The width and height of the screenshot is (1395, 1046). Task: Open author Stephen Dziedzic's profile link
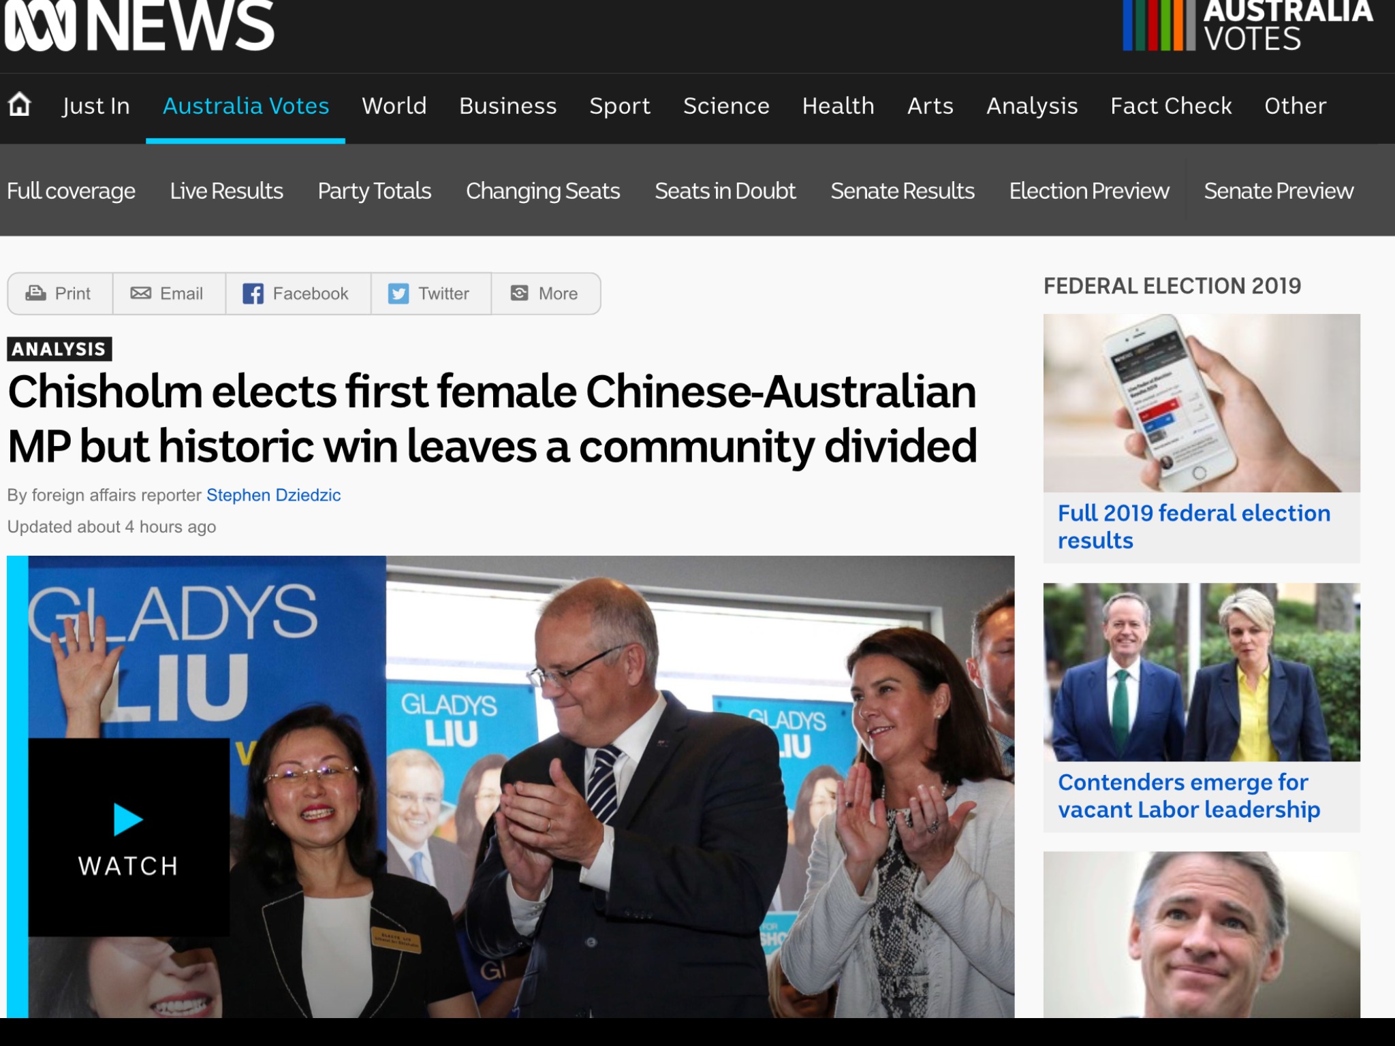[273, 495]
